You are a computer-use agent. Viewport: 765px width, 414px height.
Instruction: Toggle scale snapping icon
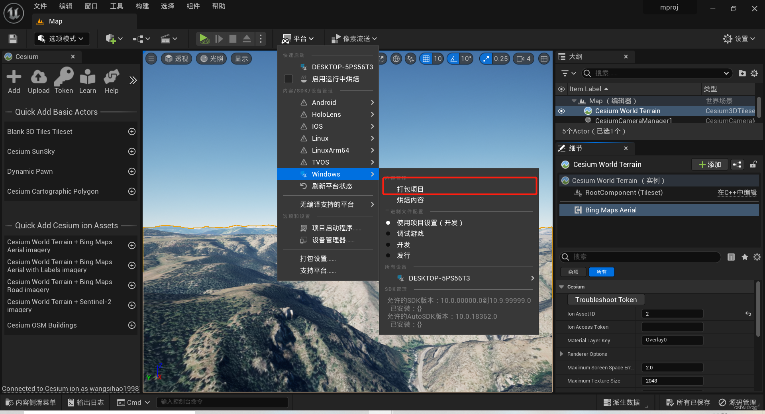pyautogui.click(x=486, y=59)
